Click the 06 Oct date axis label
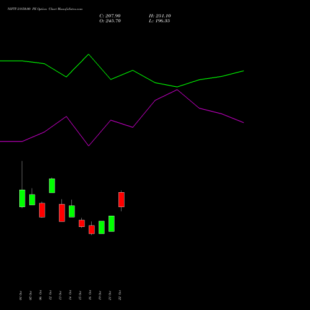Viewport: 310px width, 310px height. pos(40,295)
